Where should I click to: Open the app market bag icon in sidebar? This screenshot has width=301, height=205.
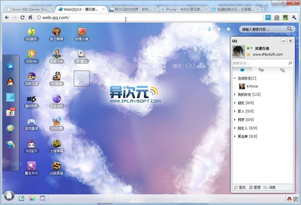(10, 66)
